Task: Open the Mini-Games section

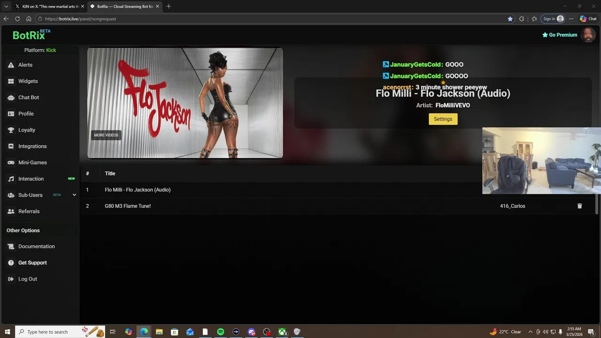Action: click(x=32, y=162)
